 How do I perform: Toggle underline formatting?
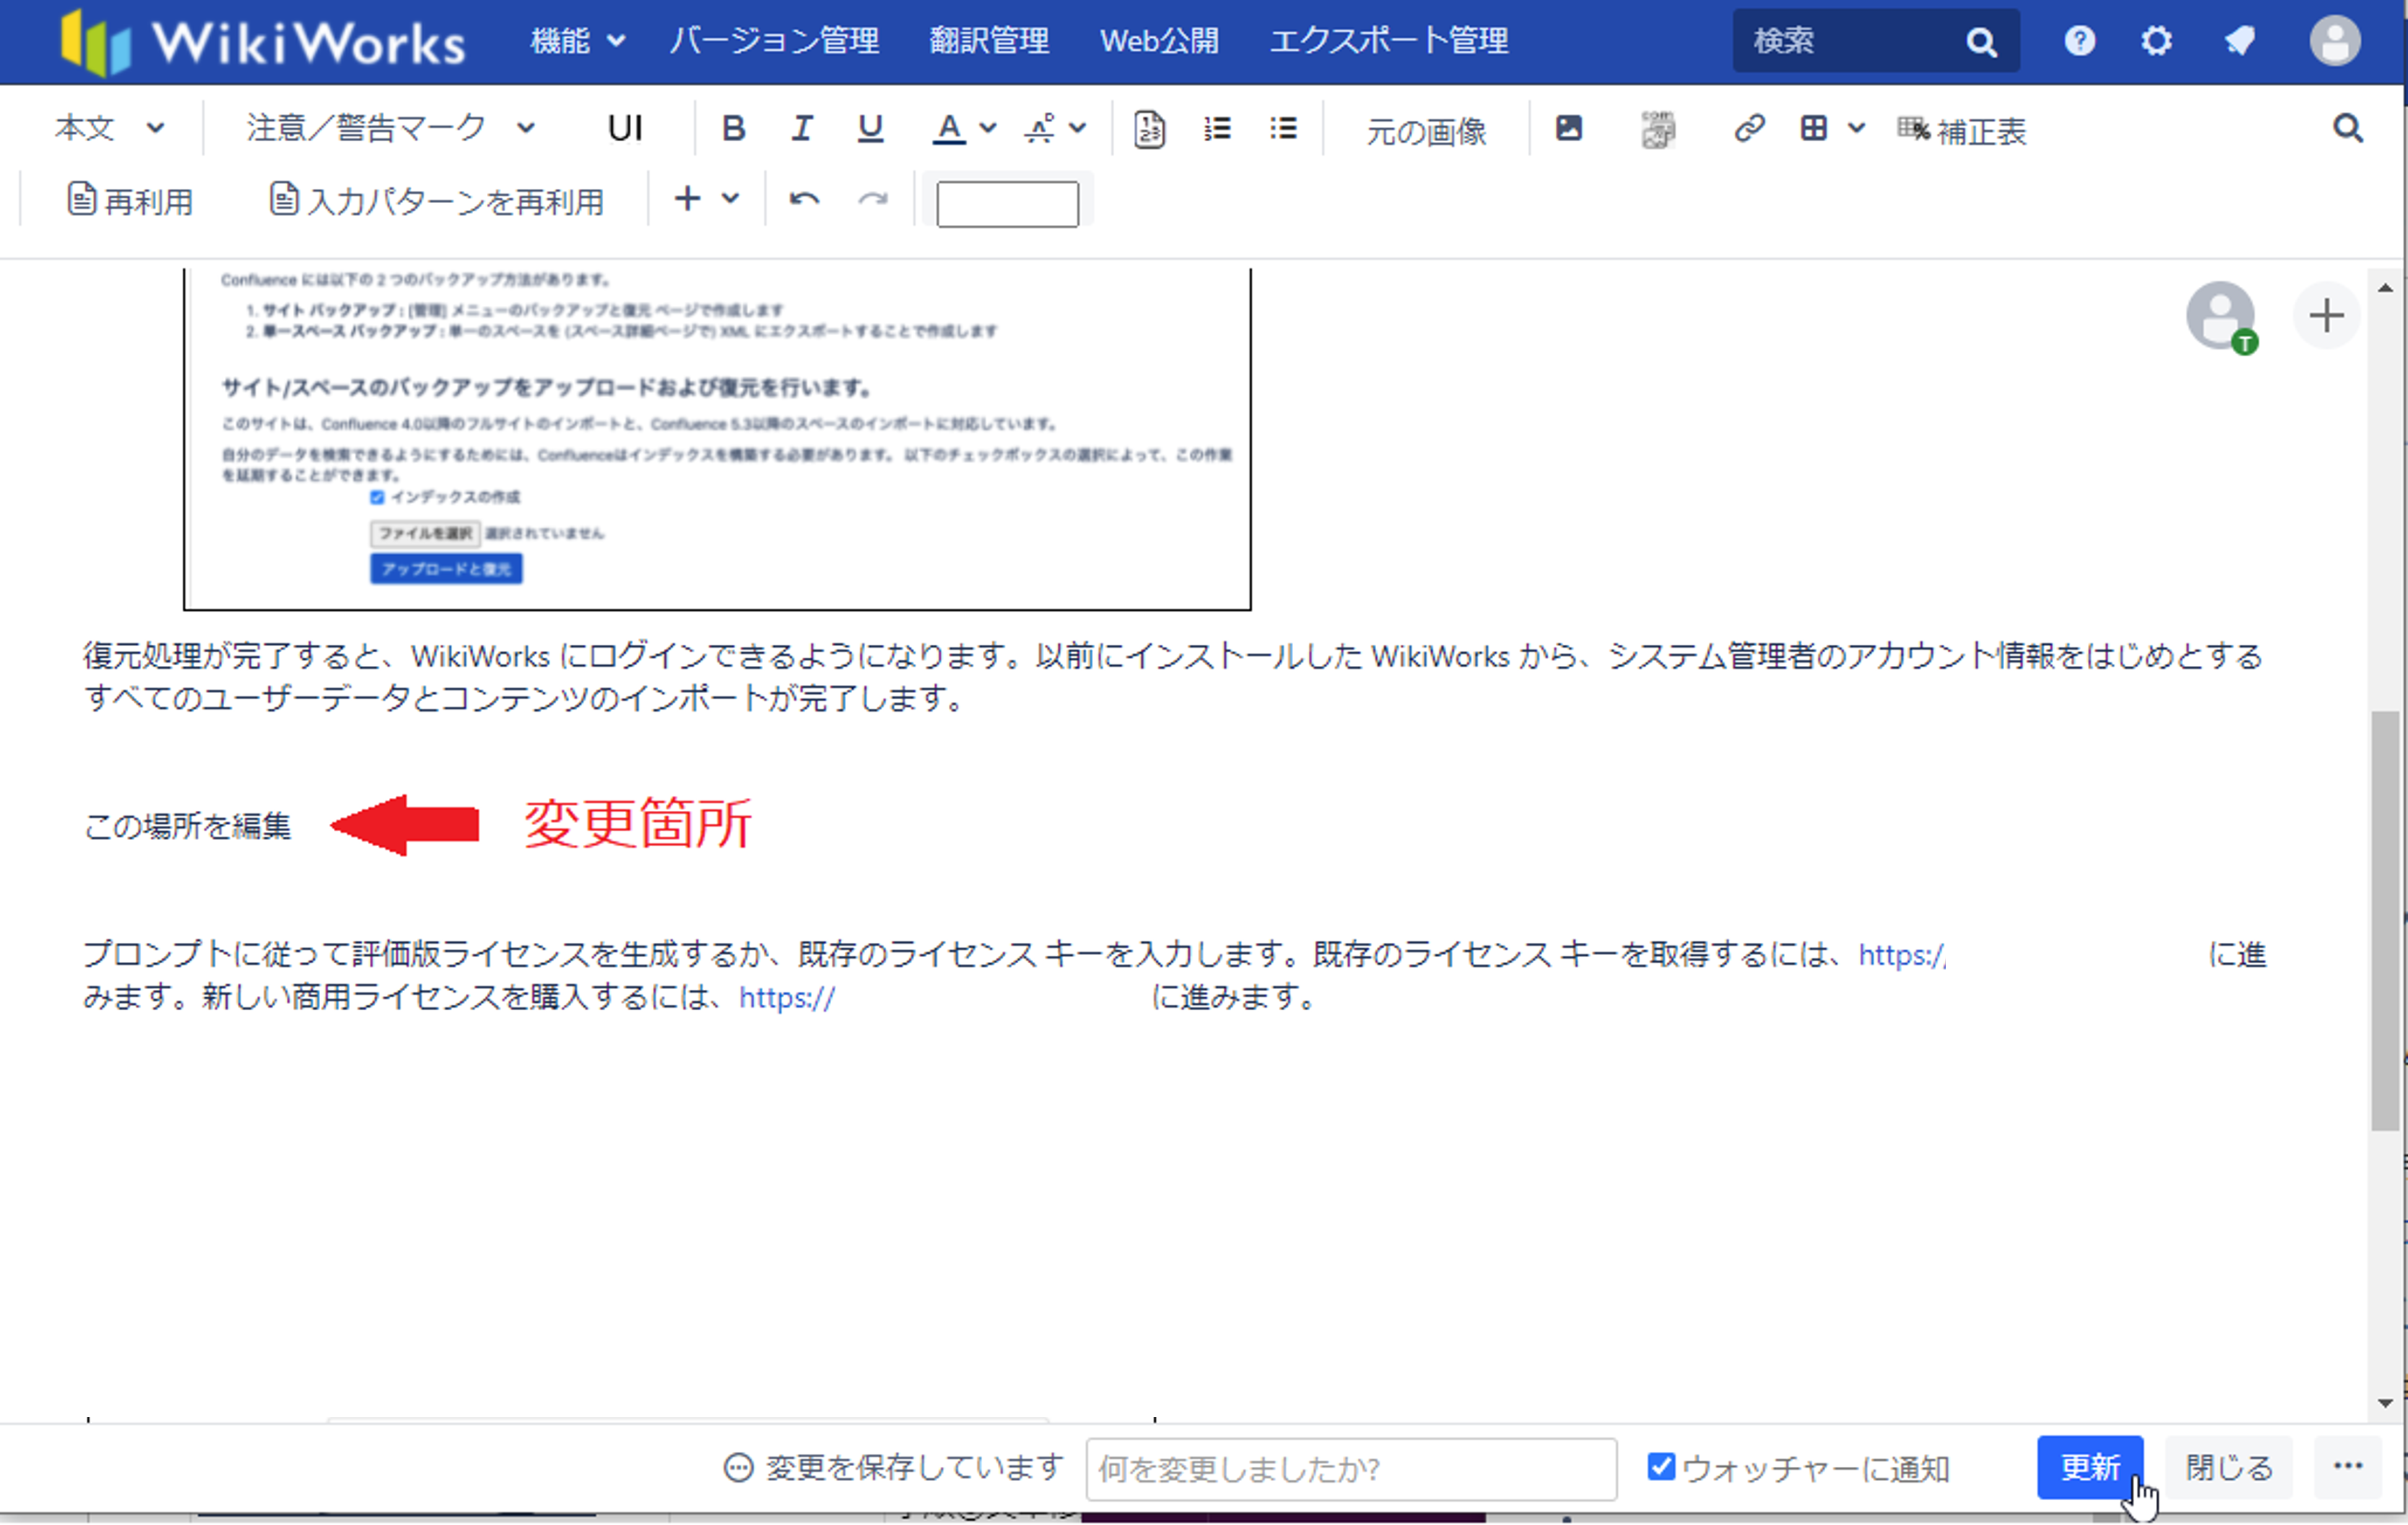[870, 128]
